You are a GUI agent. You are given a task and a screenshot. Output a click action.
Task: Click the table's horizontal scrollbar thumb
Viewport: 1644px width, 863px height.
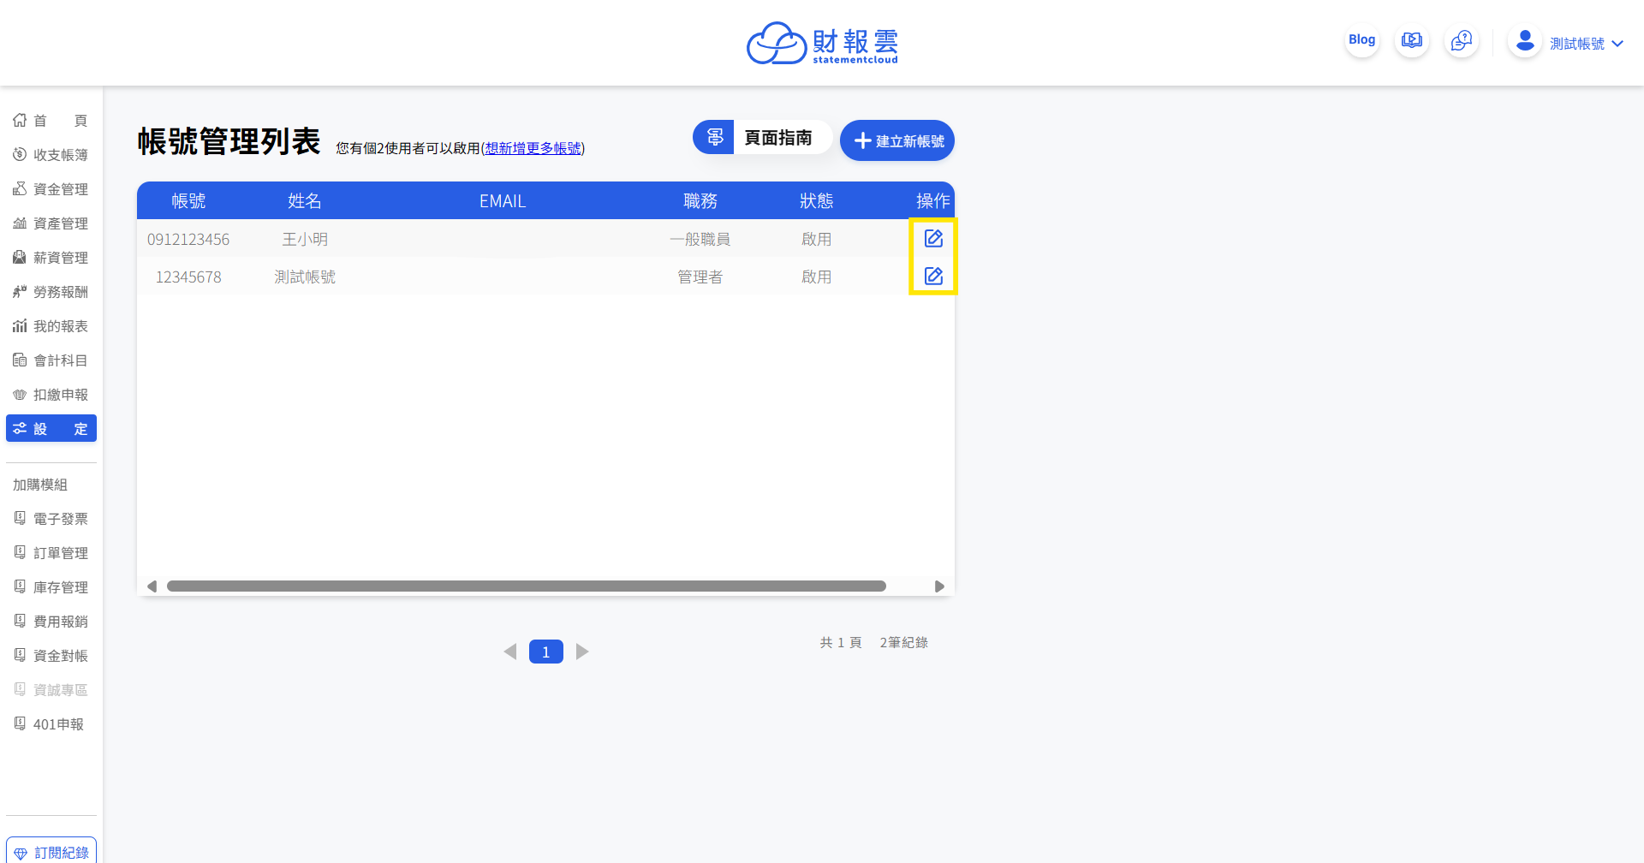[x=527, y=586]
